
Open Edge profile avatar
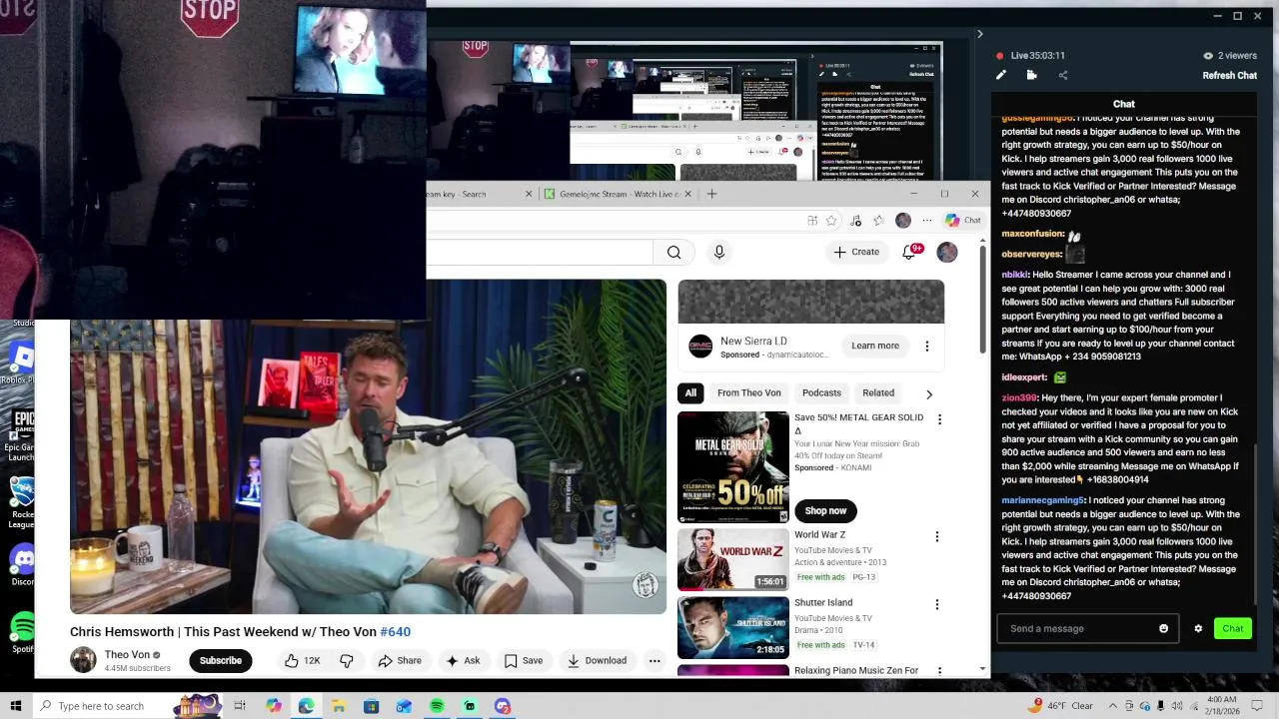(x=903, y=221)
